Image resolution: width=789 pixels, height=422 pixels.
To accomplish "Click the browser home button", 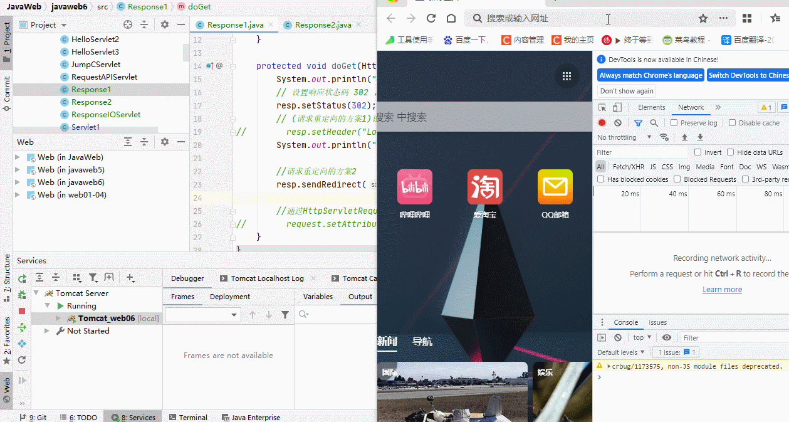I will 451,18.
